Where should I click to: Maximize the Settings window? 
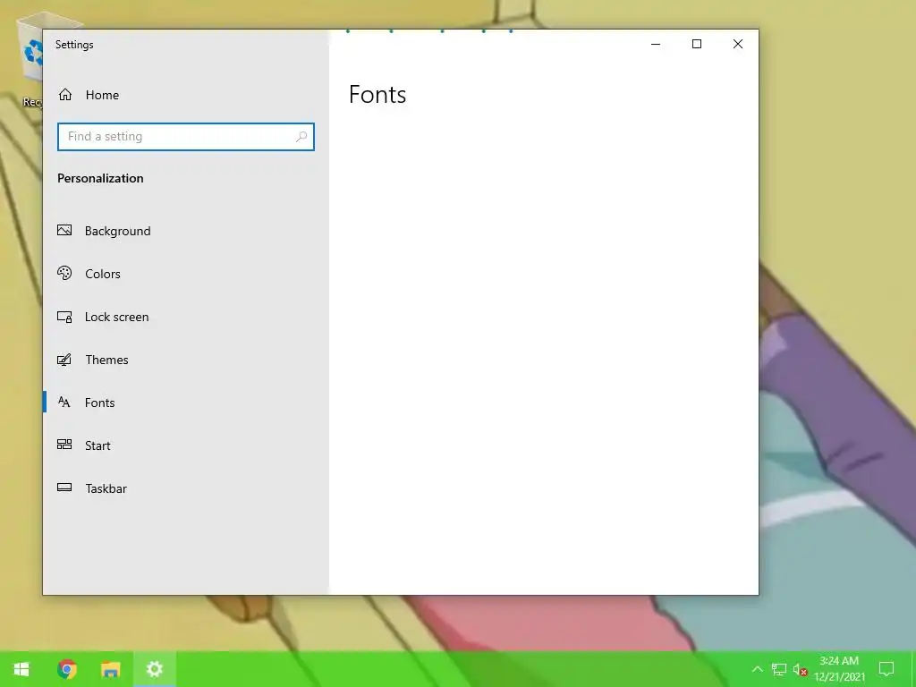point(696,44)
